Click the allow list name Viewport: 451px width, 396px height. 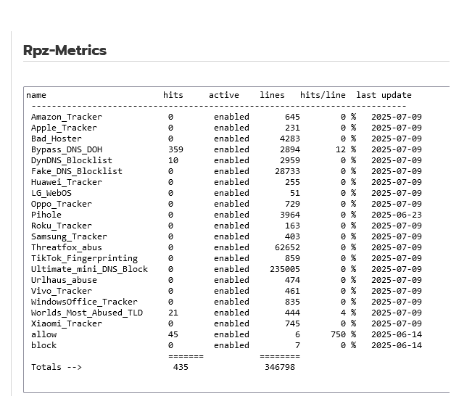(44, 334)
